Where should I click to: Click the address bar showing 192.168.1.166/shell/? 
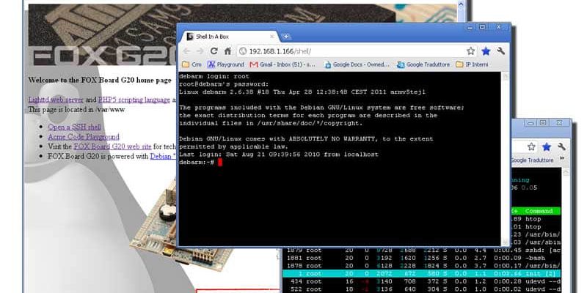pyautogui.click(x=352, y=51)
